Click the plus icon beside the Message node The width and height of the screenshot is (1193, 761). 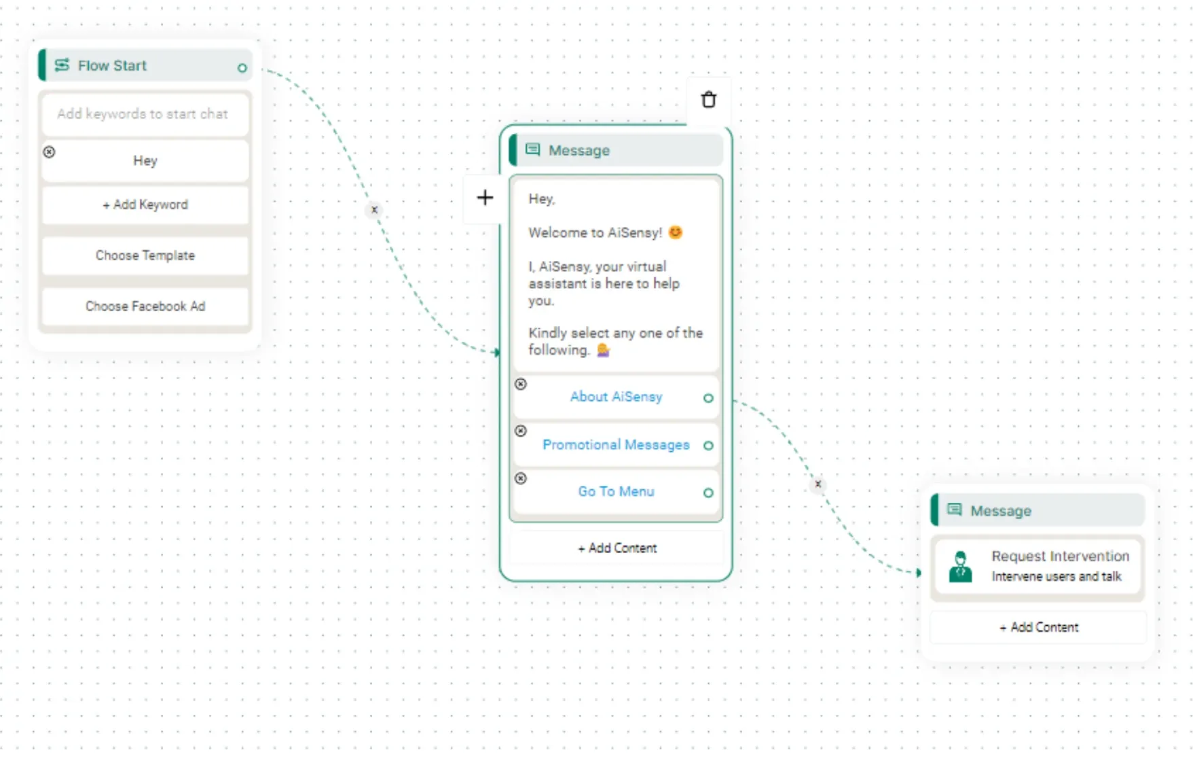(485, 198)
